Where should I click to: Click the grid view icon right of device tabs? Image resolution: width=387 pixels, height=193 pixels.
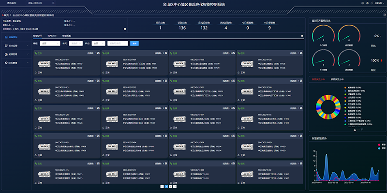tap(302, 36)
